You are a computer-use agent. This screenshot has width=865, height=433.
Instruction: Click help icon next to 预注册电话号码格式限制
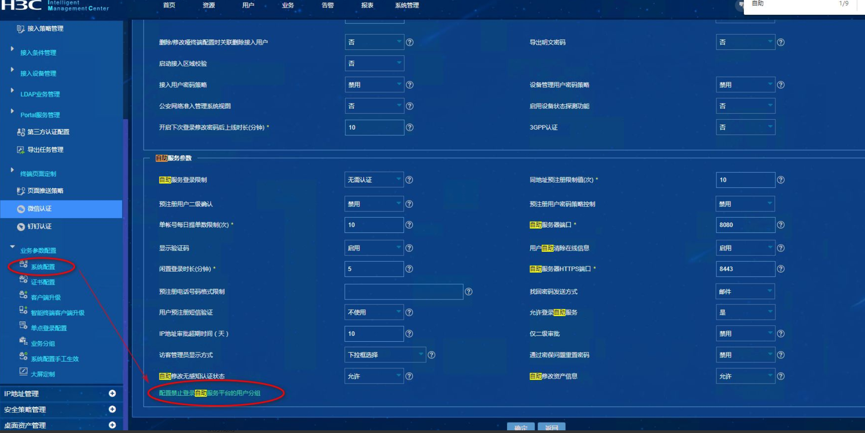(469, 292)
